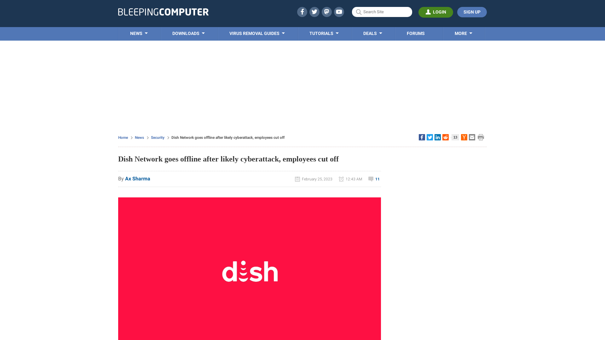This screenshot has width=605, height=340.
Task: Click the Email share icon
Action: click(472, 137)
